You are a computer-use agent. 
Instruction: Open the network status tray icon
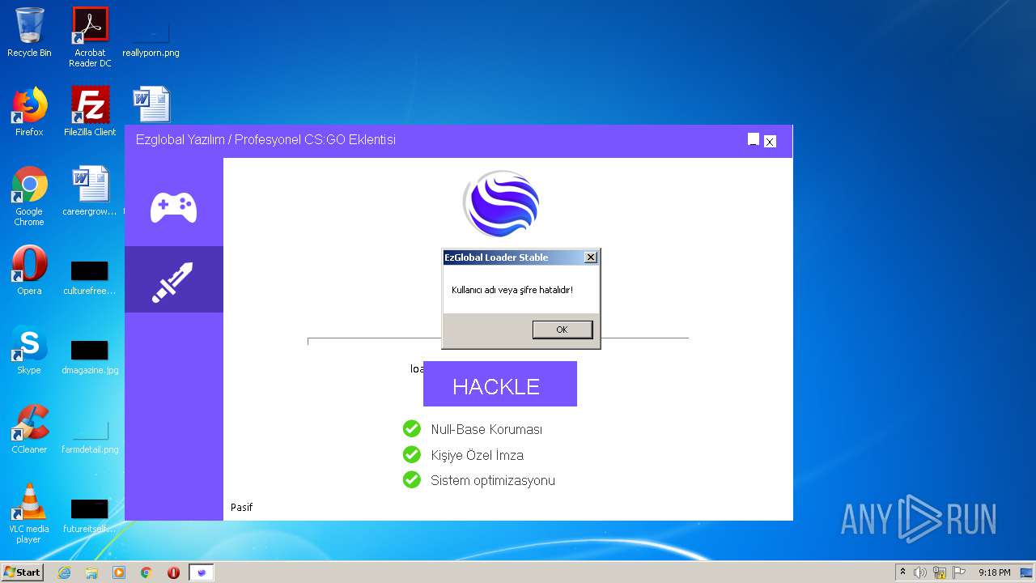click(x=940, y=572)
